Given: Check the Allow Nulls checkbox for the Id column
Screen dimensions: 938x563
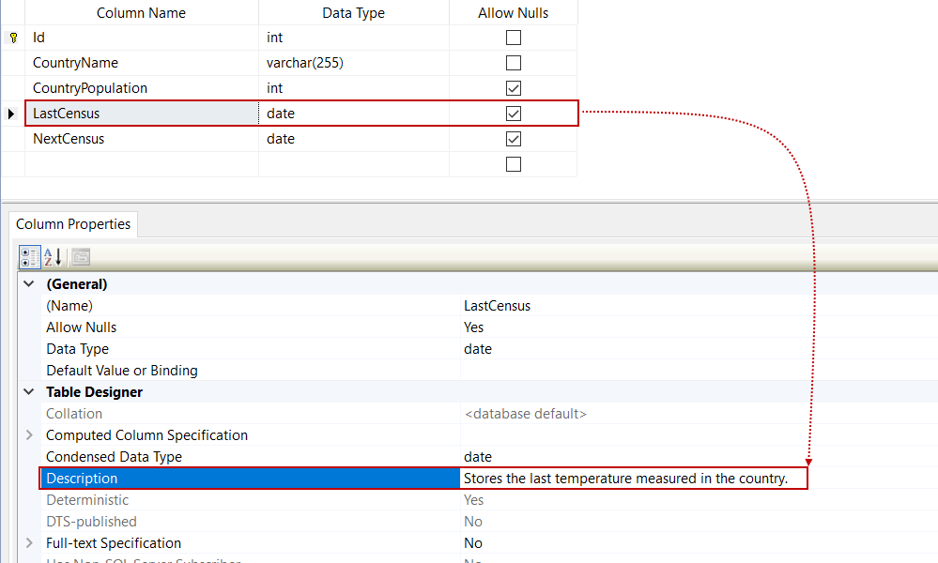Looking at the screenshot, I should (513, 37).
